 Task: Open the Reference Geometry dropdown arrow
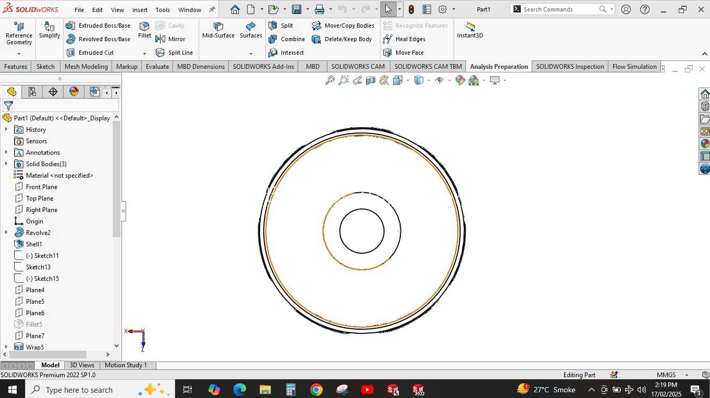(x=19, y=54)
